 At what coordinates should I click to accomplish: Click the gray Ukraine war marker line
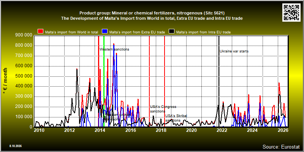coord(219,81)
